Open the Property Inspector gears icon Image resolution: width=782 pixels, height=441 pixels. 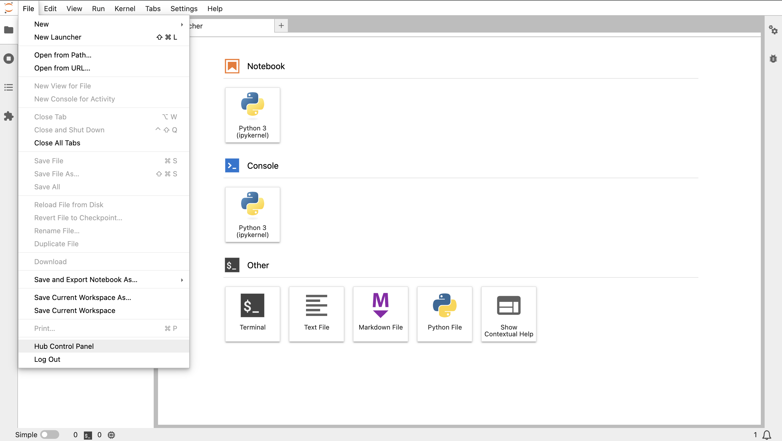[773, 30]
